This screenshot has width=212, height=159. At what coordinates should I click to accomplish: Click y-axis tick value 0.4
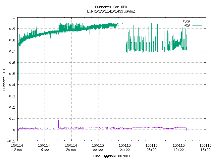12,85
